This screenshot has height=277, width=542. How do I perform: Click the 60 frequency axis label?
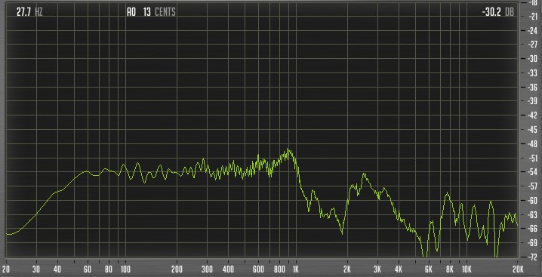click(88, 269)
